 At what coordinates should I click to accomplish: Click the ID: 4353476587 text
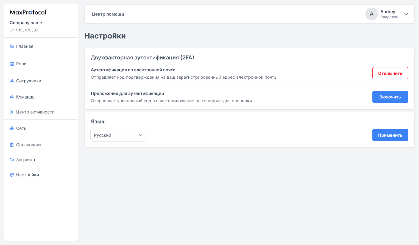pyautogui.click(x=24, y=30)
